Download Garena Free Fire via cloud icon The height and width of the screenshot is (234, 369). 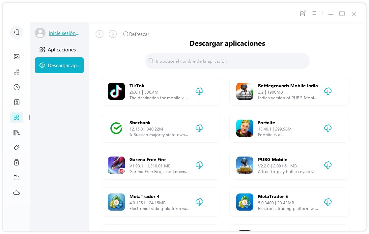click(199, 165)
